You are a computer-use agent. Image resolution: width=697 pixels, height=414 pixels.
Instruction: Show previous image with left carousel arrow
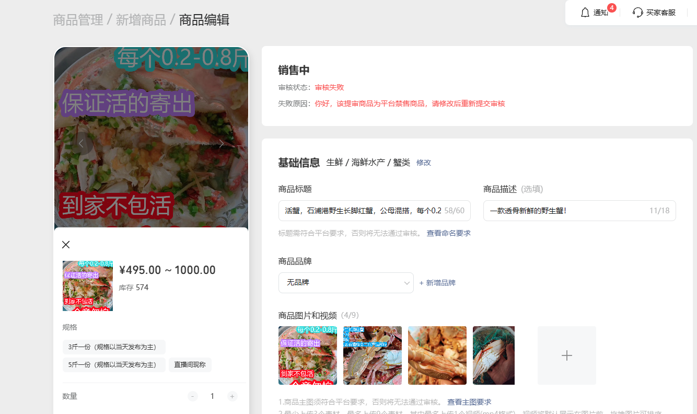(x=81, y=143)
